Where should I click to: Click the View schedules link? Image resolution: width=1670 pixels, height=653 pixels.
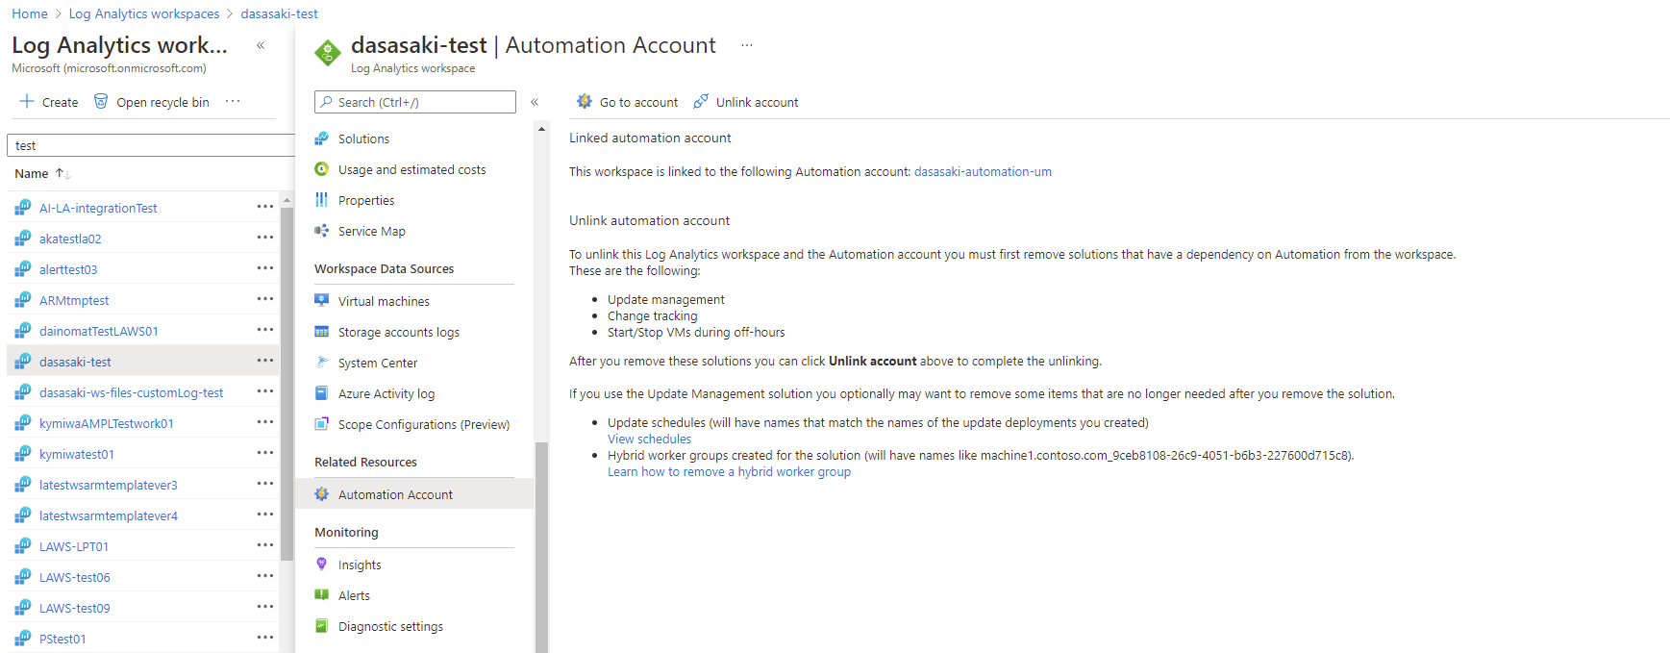[649, 439]
